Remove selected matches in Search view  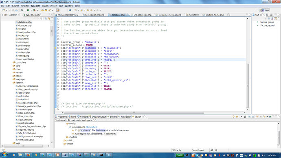(x=241, y=116)
